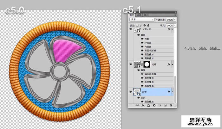The height and width of the screenshot is (129, 222).
Task: Collapse effects arrow on 大饼 layer
Action: [x=173, y=92]
